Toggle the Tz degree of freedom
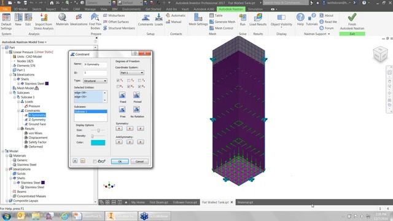The image size is (393, 221). coord(140,80)
